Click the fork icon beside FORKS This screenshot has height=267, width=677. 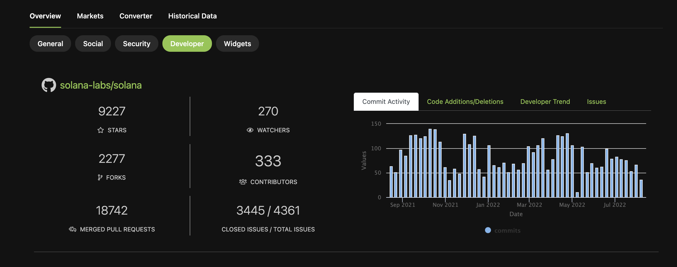(x=100, y=177)
